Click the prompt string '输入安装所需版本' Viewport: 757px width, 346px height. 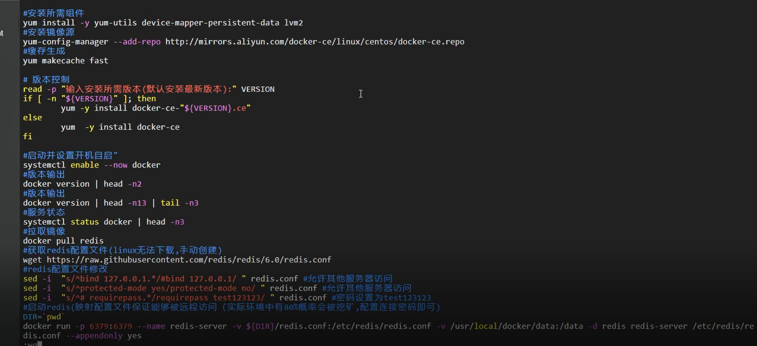point(104,89)
